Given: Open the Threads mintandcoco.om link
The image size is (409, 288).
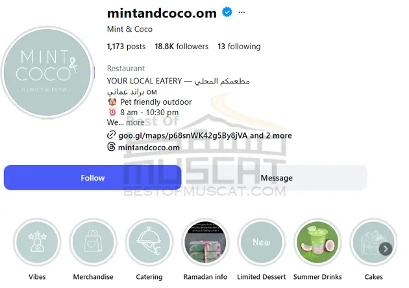Looking at the screenshot, I should point(149,148).
